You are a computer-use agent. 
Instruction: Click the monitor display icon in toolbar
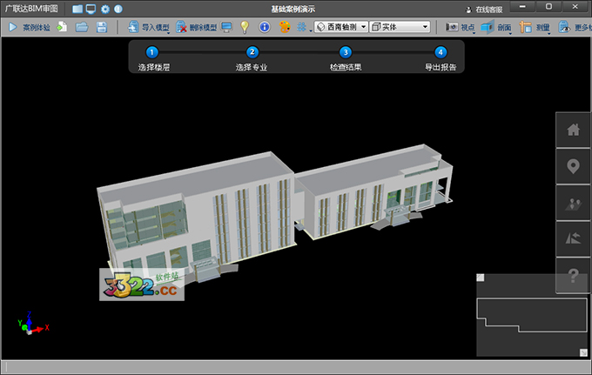coord(227,27)
